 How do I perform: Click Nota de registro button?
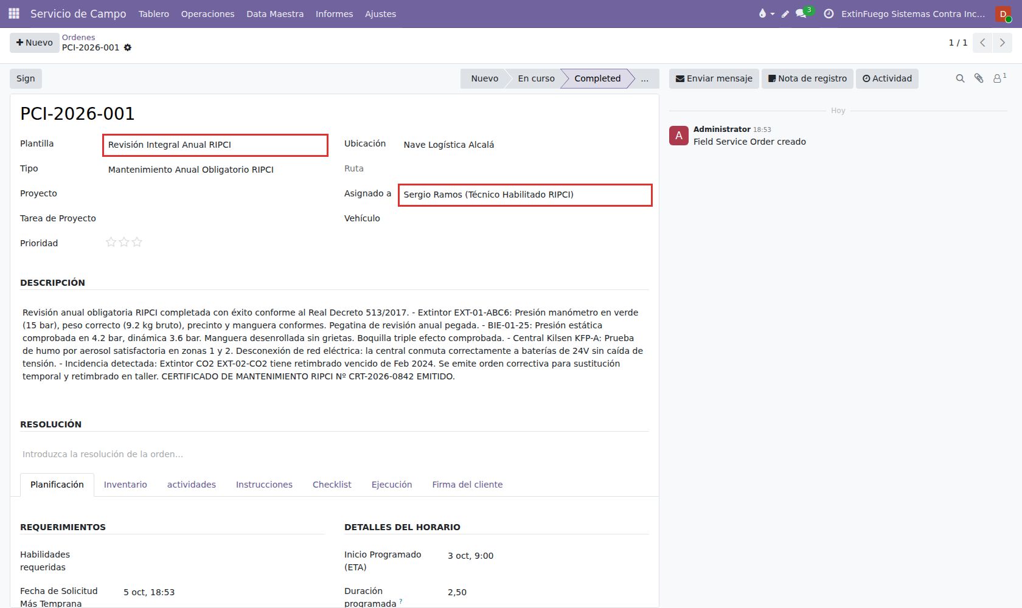(x=807, y=78)
